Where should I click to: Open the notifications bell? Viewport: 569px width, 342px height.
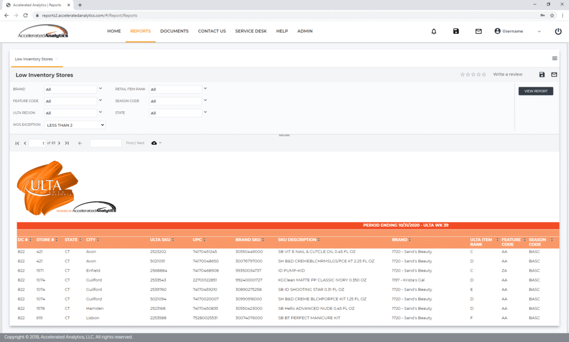coord(434,32)
